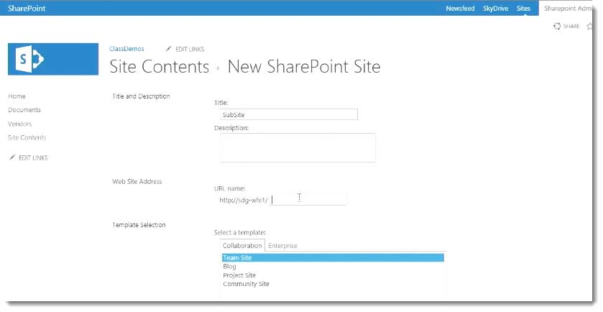Click the SHARE sync icon
The image size is (603, 312).
coord(557,26)
